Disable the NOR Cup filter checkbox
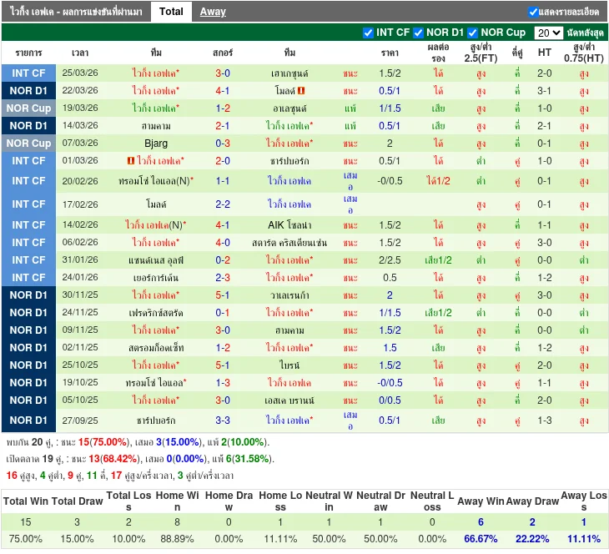Viewport: 609px width, 554px height. 473,33
